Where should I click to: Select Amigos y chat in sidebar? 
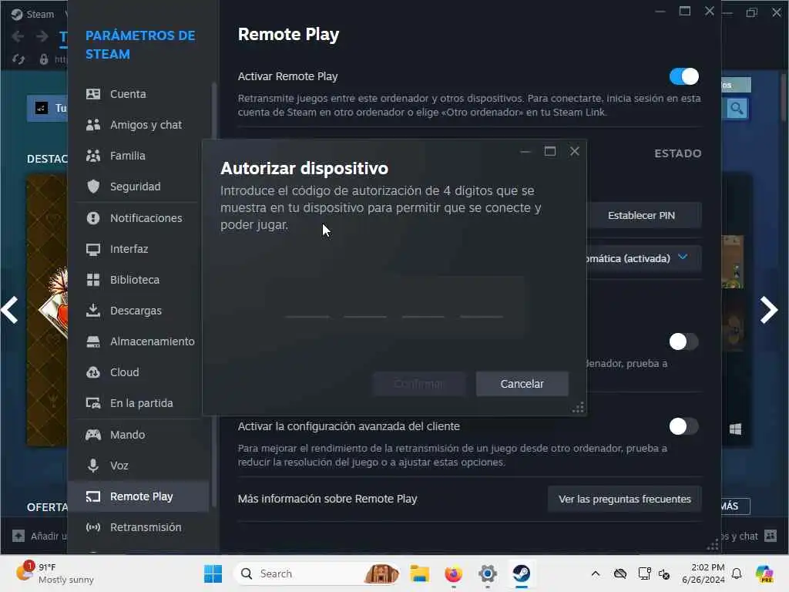(139, 125)
